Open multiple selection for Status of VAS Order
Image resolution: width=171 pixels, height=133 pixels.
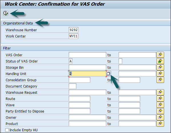tap(161, 61)
